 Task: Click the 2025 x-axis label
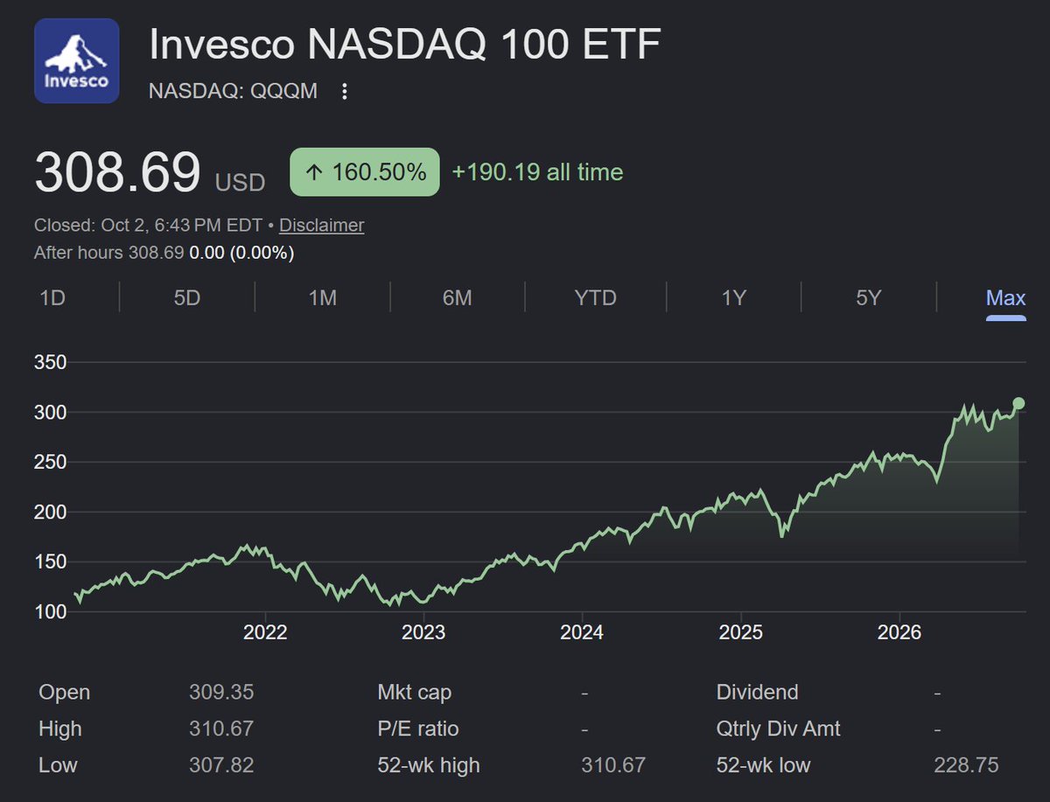(x=741, y=632)
